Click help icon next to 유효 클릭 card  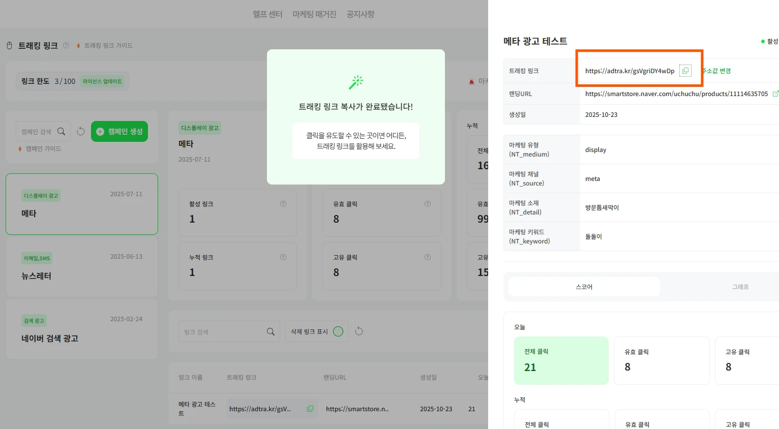[428, 204]
